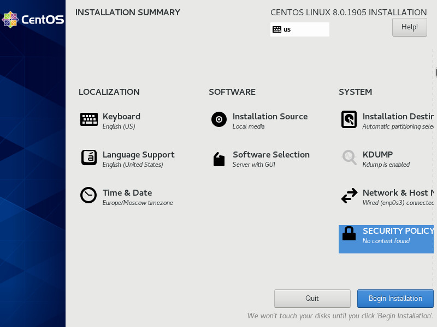Screen dimensions: 437x327
Task: Click the Installation Destination hard drive icon
Action: point(349,119)
